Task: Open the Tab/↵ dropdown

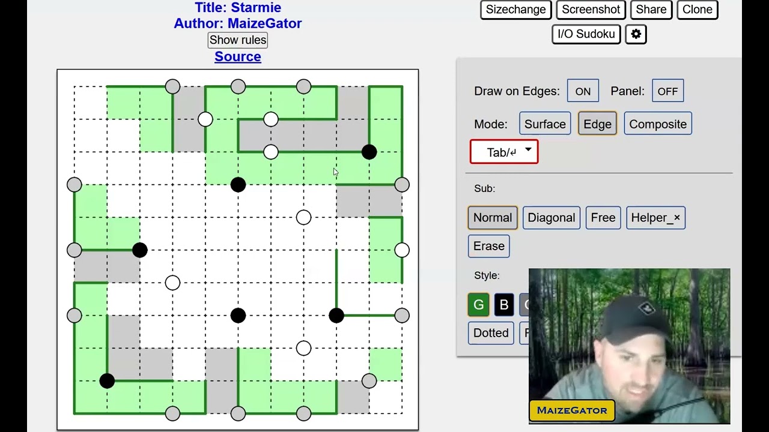Action: pyautogui.click(x=504, y=152)
